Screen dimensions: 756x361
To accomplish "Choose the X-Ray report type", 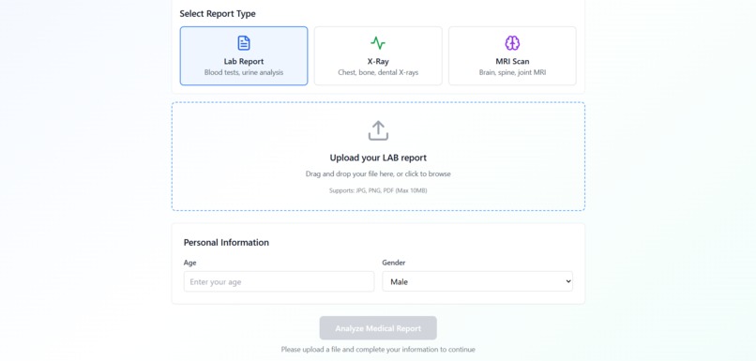I will point(378,56).
